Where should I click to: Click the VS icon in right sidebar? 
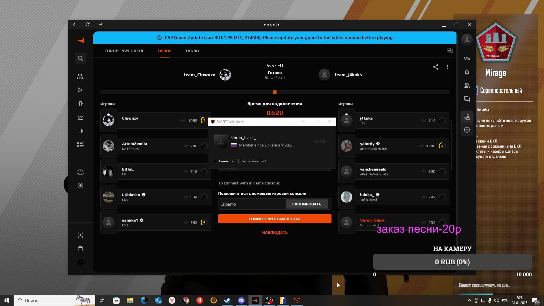(467, 58)
